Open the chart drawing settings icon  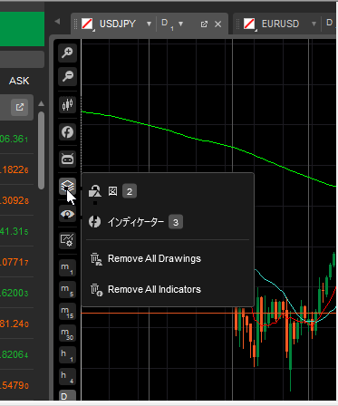click(67, 240)
